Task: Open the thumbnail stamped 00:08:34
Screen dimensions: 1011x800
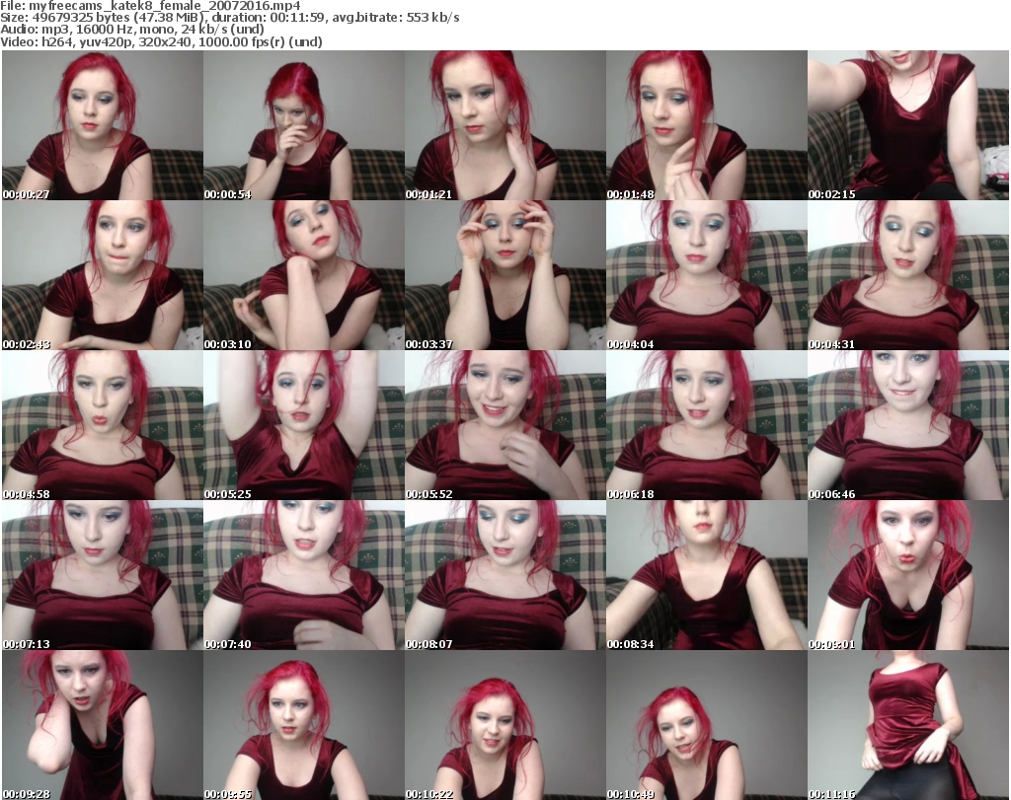Action: 707,575
